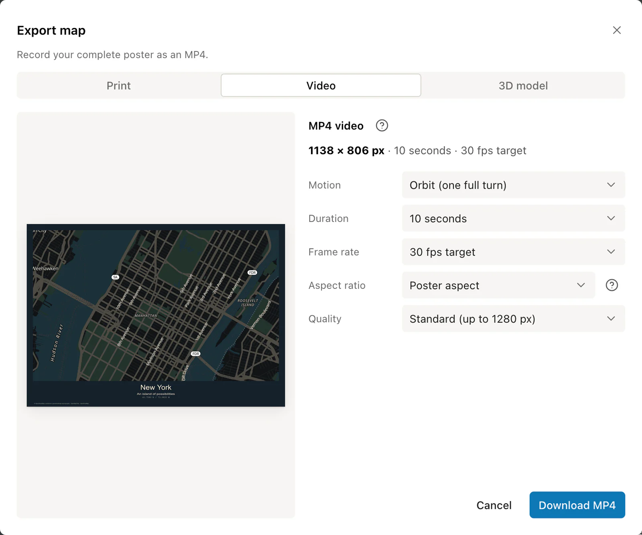Switch to the Print tab
642x535 pixels.
[119, 85]
